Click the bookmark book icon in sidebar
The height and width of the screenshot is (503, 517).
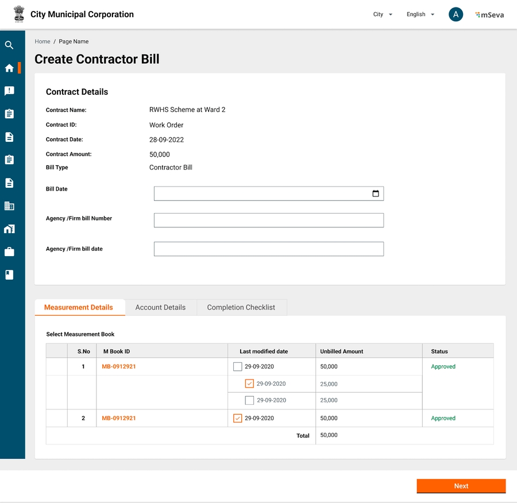click(x=9, y=275)
